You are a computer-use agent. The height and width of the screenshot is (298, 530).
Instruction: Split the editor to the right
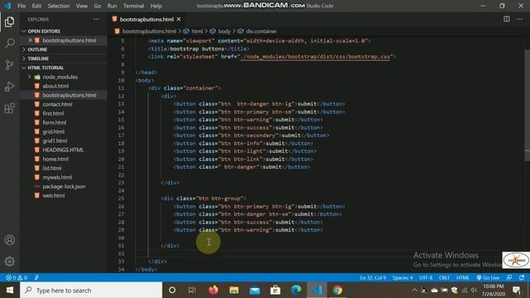click(x=506, y=19)
